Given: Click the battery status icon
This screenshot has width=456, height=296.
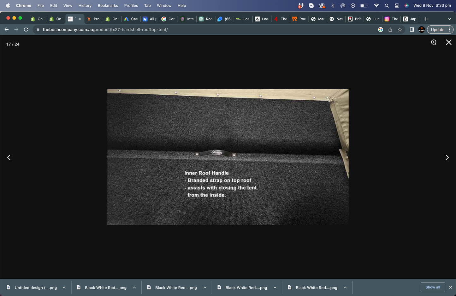Looking at the screenshot, I should coord(364,5).
